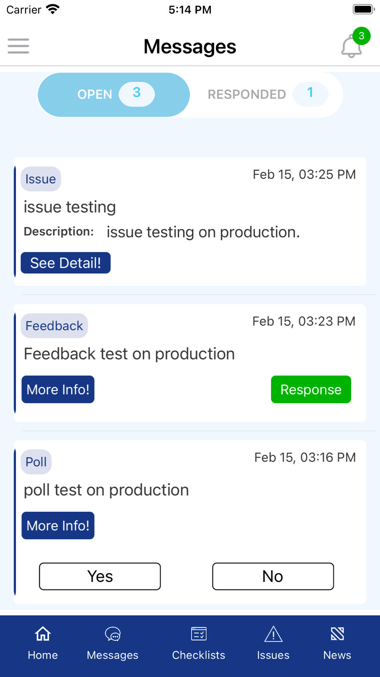Tap the Poll category tag

tap(36, 462)
